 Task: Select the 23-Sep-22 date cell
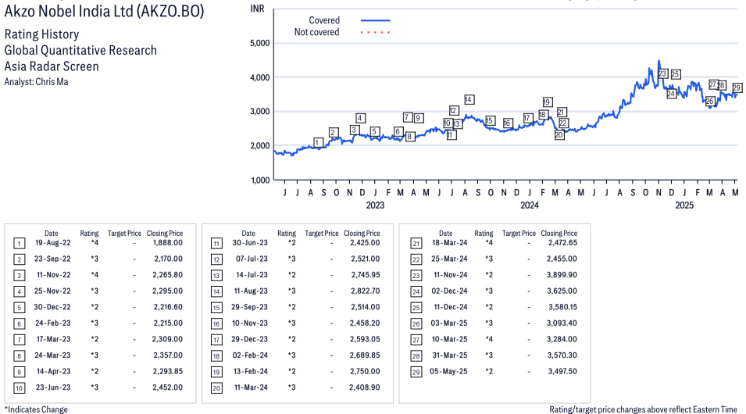point(52,259)
